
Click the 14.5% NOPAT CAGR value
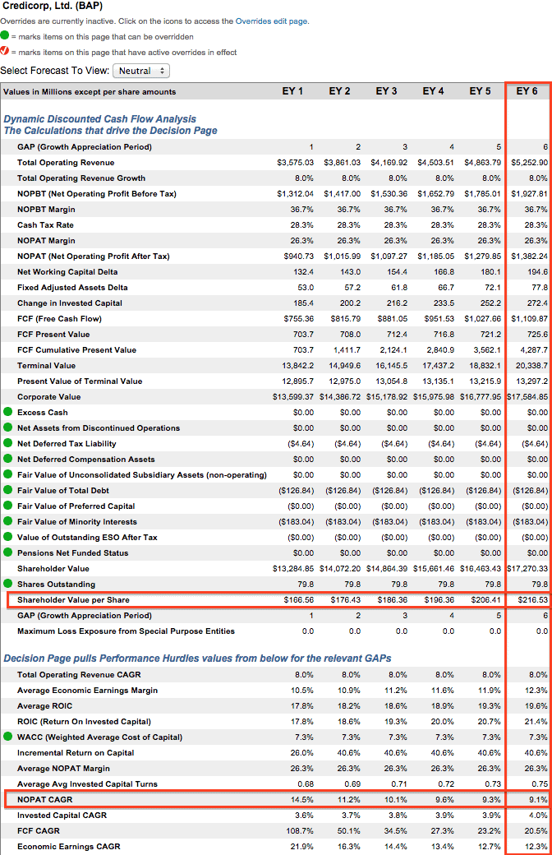point(302,800)
